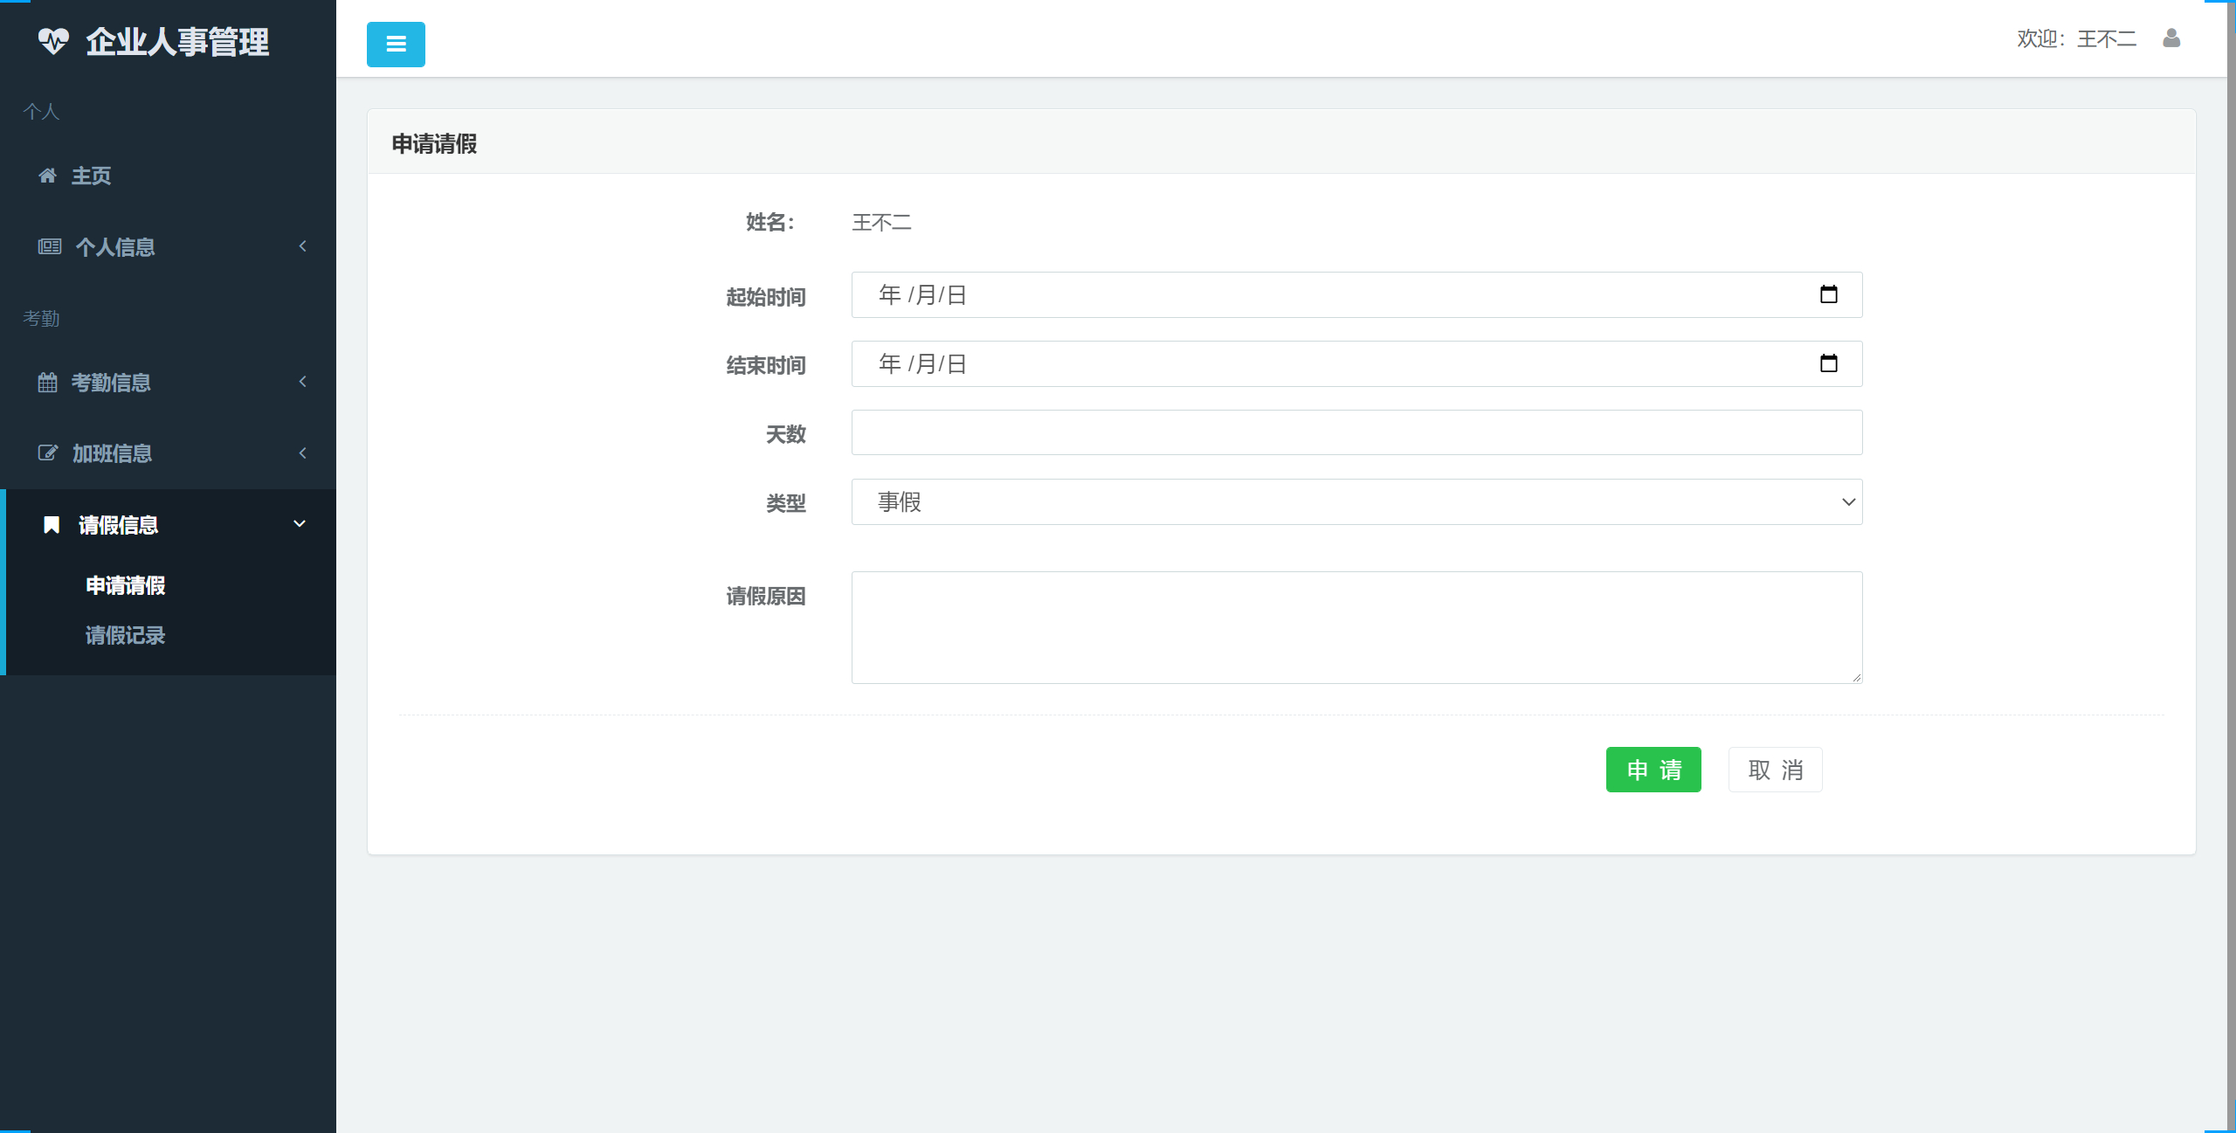Image resolution: width=2236 pixels, height=1133 pixels.
Task: Click the green 申请 button
Action: pos(1653,770)
